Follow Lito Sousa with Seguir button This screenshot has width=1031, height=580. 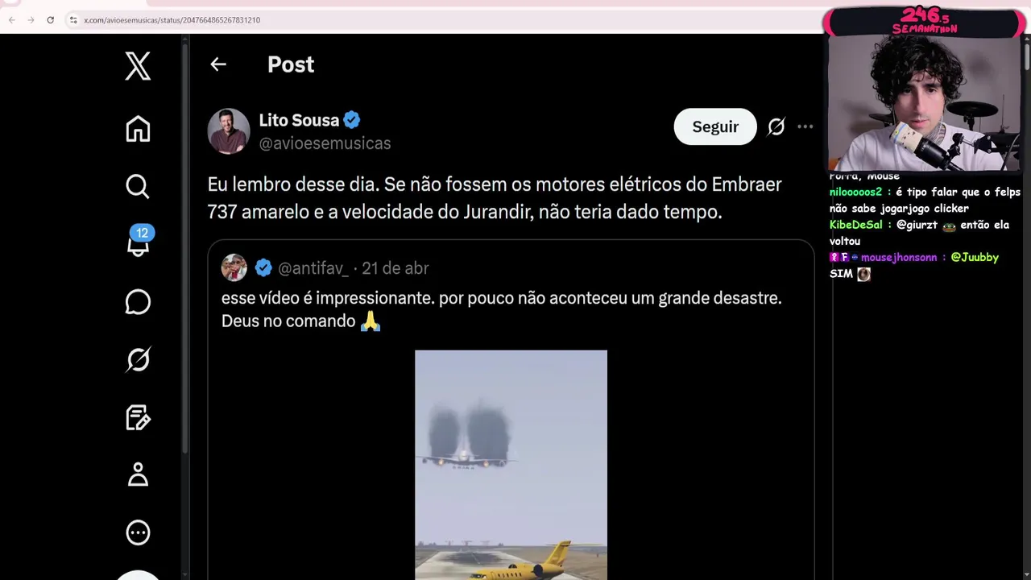pos(715,126)
